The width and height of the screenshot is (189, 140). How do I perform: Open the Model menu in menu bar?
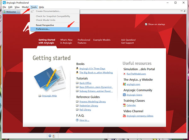pyautogui.click(x=25, y=7)
